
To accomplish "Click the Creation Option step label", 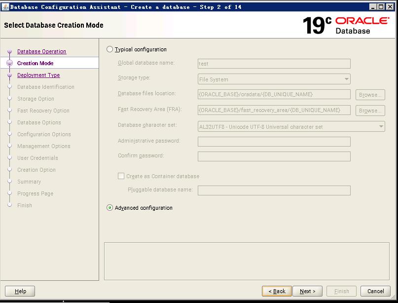I will pos(36,170).
